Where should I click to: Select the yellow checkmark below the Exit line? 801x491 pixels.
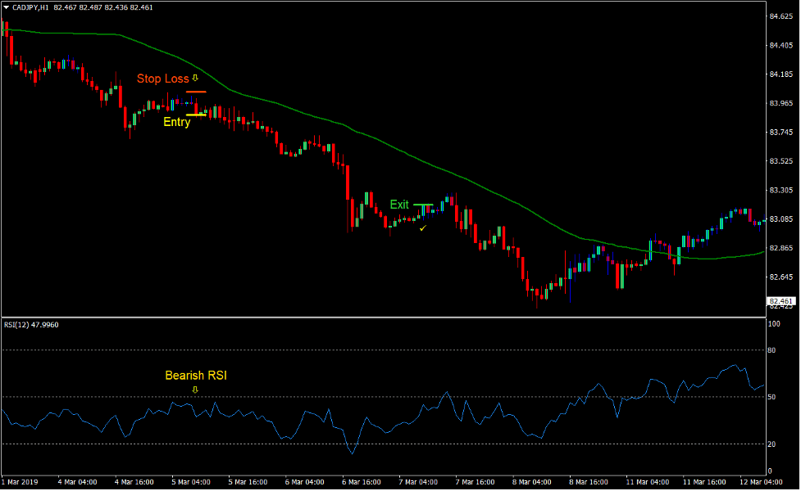424,230
